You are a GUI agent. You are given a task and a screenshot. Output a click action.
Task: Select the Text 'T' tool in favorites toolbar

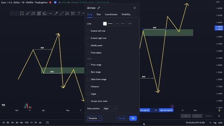coord(79,13)
